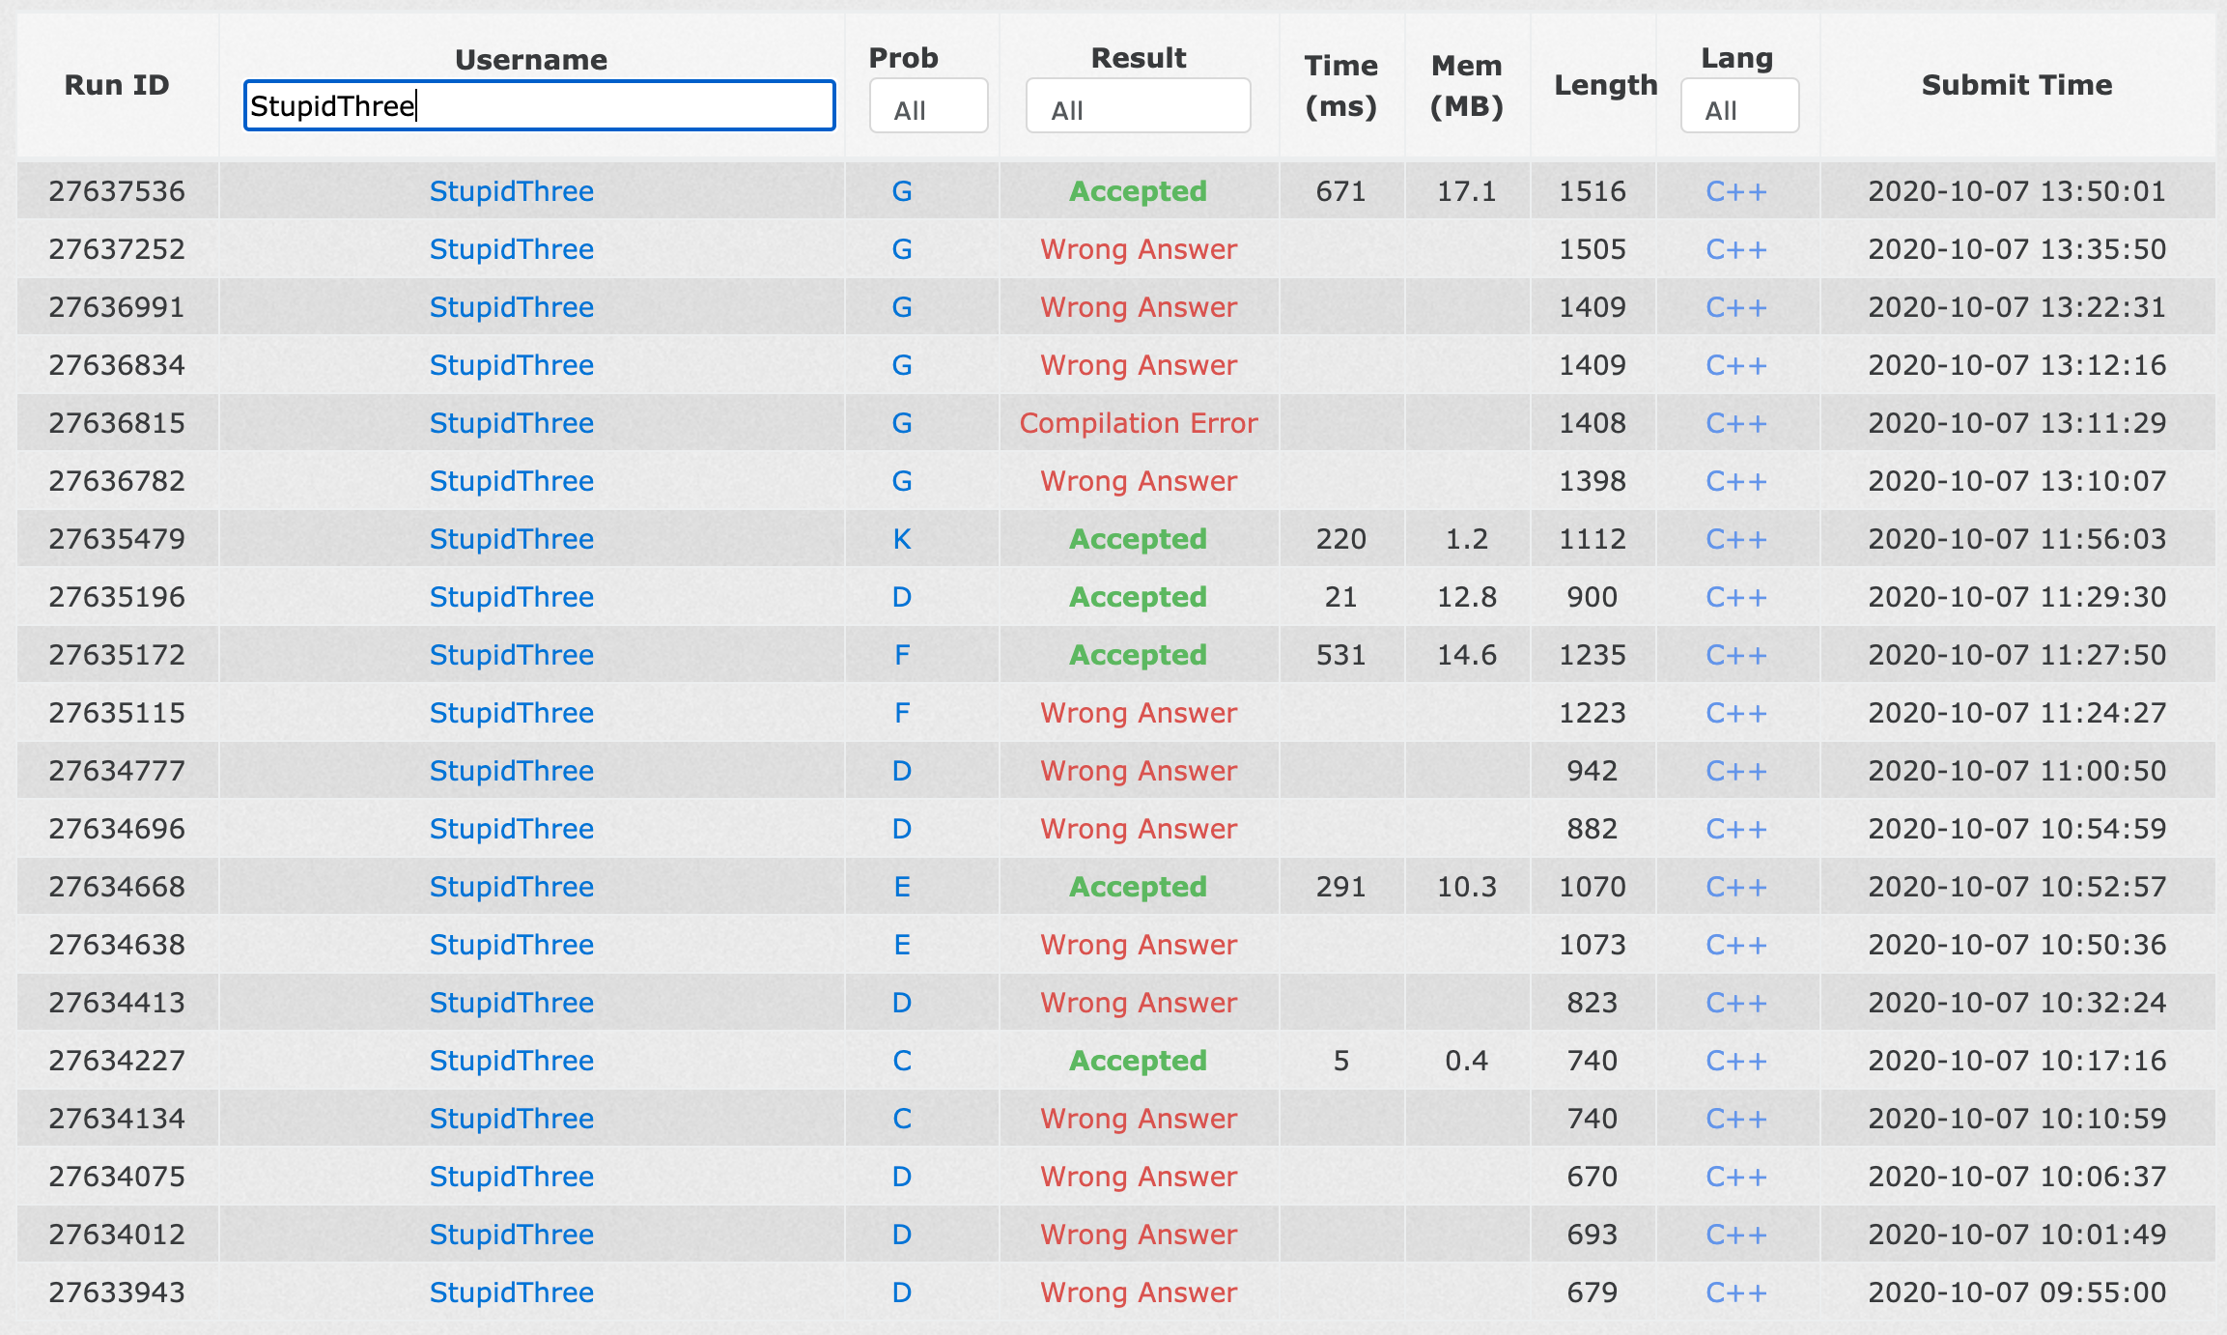The image size is (2227, 1335).
Task: Open problem K link for run 27635479
Action: click(901, 539)
